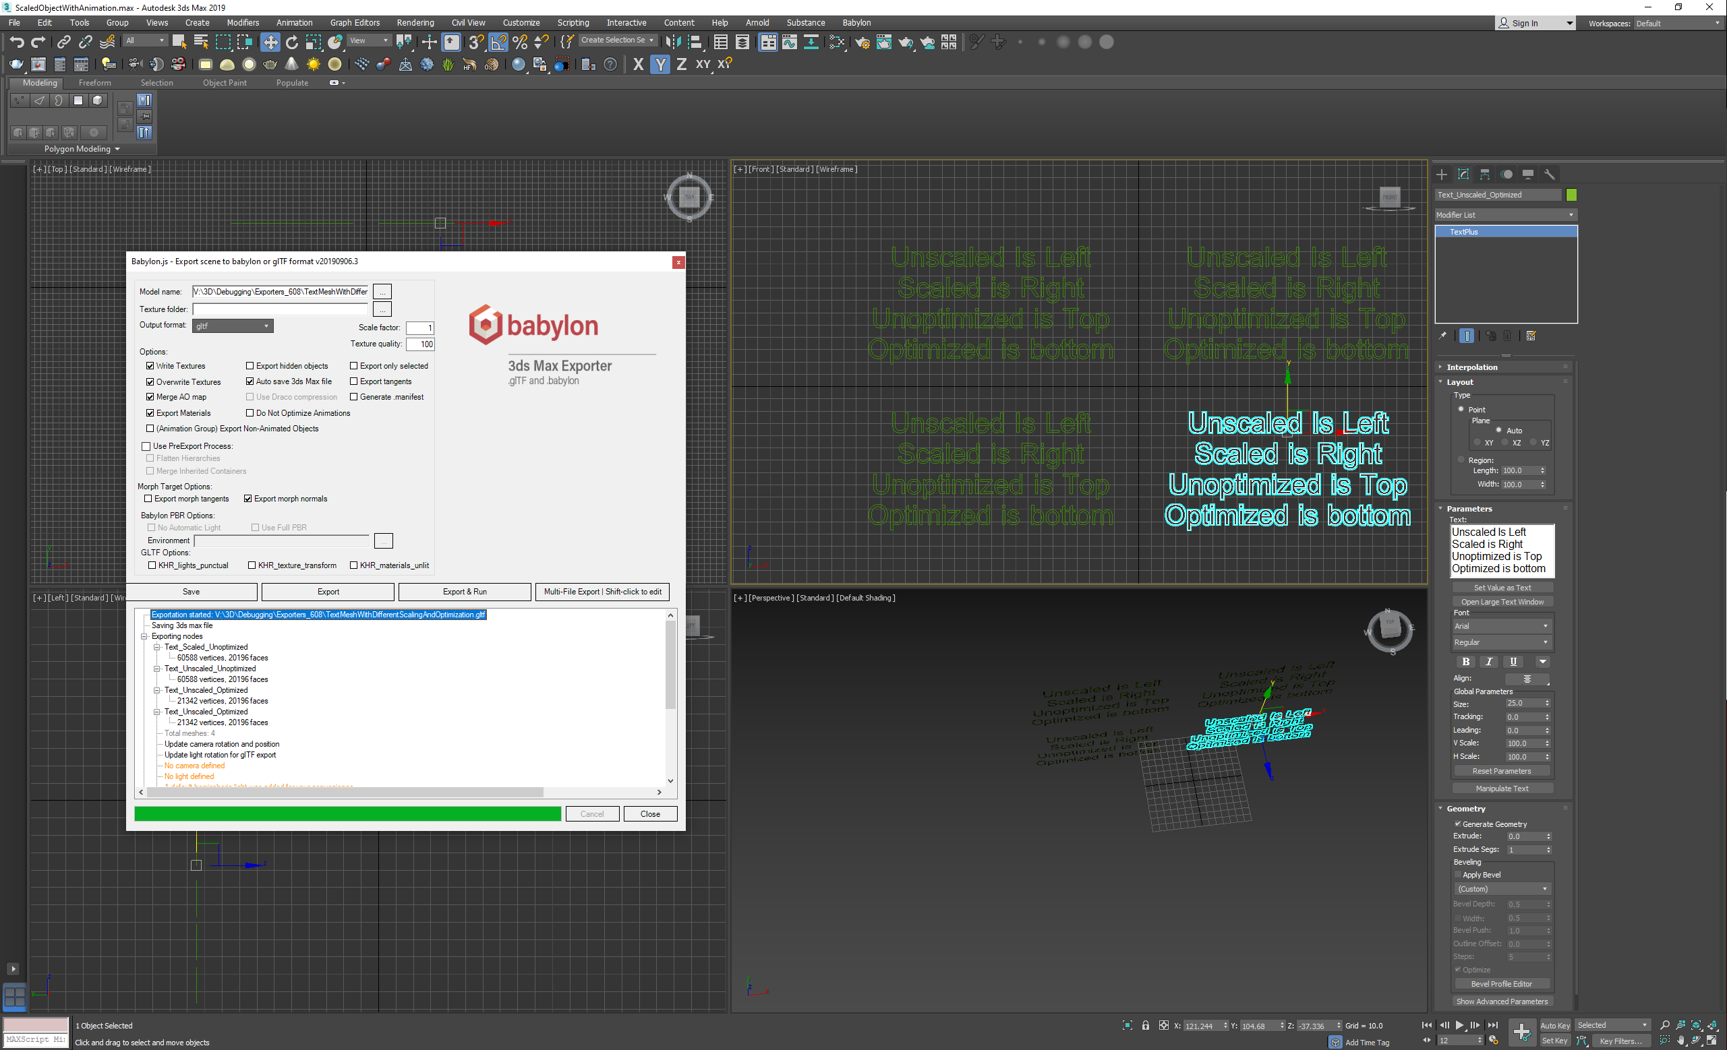Open the Align tool
This screenshot has width=1727, height=1050.
click(x=696, y=42)
